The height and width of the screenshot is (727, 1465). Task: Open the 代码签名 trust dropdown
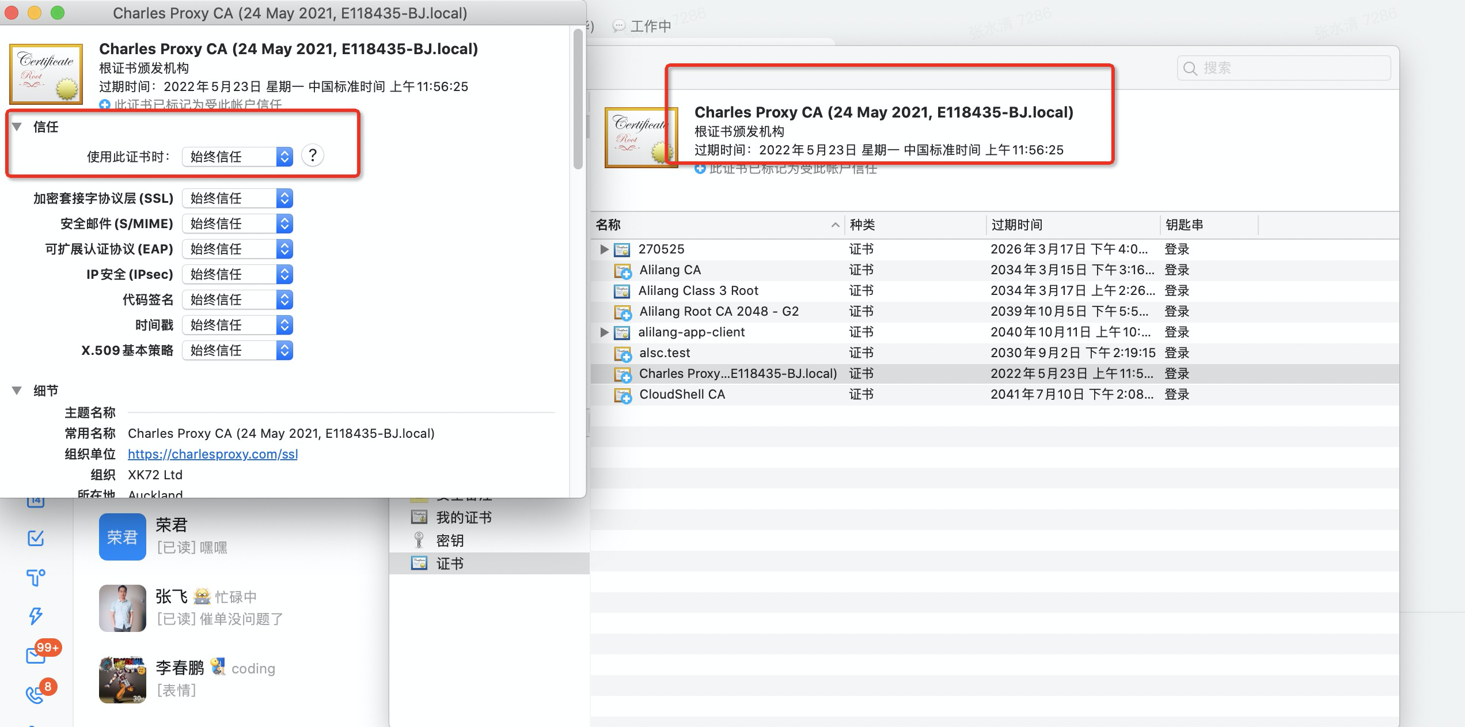pos(237,300)
